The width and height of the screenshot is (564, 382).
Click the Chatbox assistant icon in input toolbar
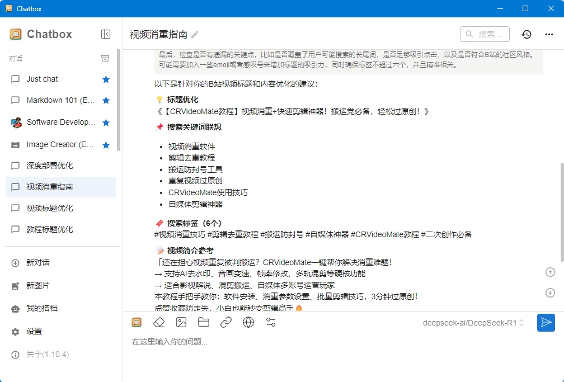point(137,322)
